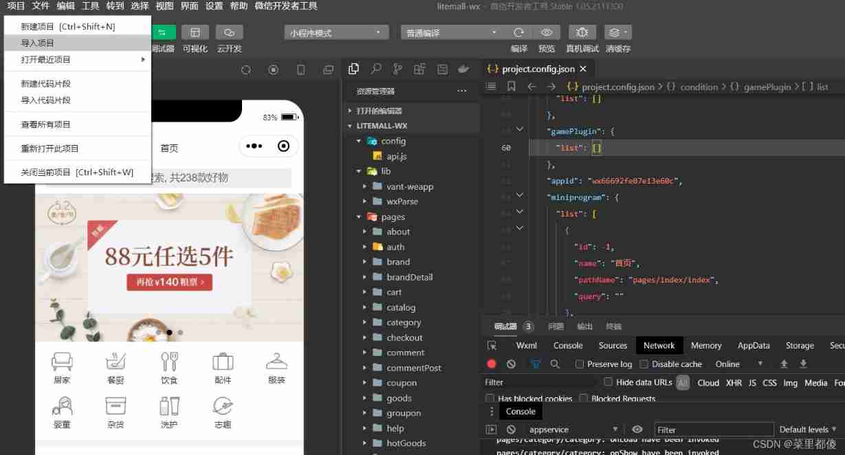
Task: Open the Explorer files icon
Action: (x=354, y=69)
